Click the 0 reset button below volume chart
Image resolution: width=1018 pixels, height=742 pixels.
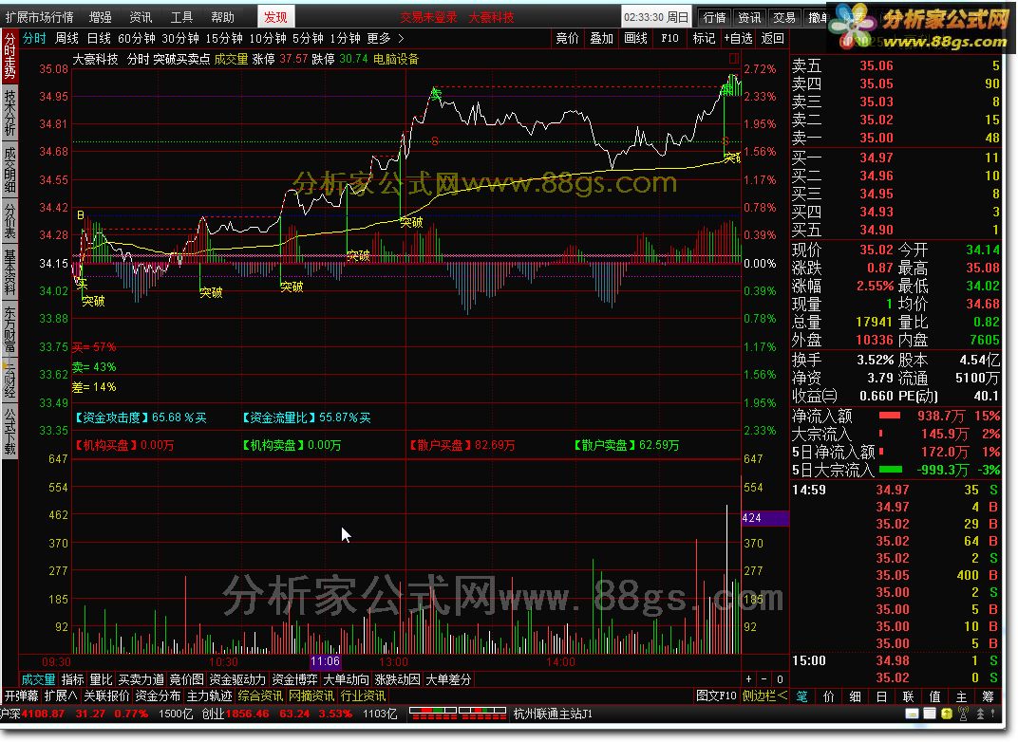click(x=780, y=678)
